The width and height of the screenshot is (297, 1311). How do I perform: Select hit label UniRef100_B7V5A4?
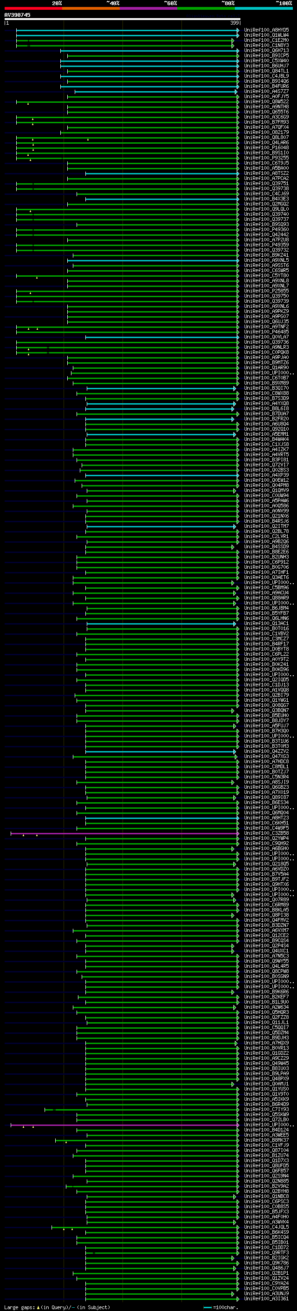tap(266, 874)
